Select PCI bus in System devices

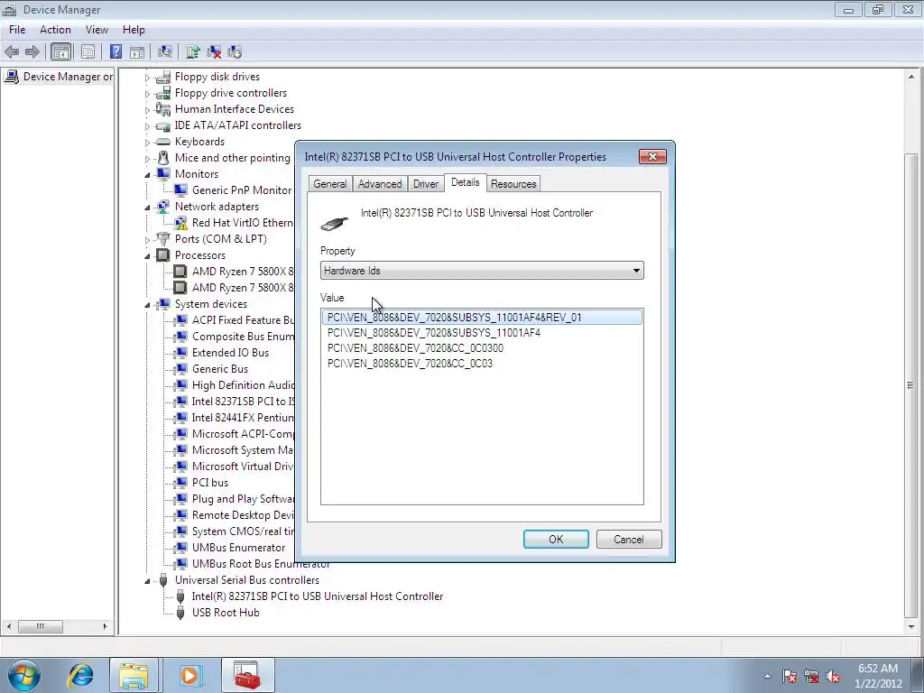click(209, 483)
